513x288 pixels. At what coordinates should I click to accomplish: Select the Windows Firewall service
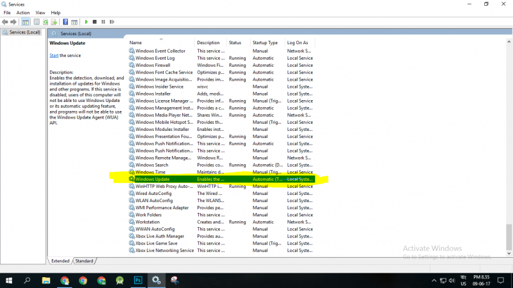click(x=221, y=65)
